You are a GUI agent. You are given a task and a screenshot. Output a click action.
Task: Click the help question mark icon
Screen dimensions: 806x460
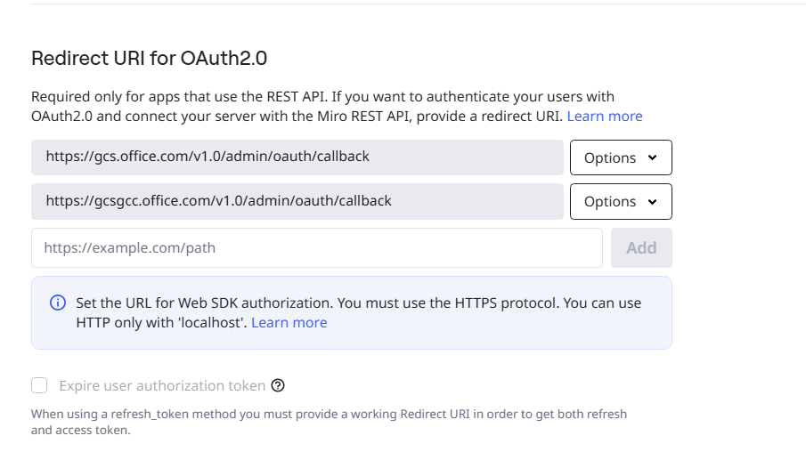pyautogui.click(x=278, y=385)
